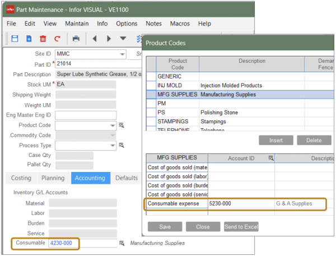Click the Consumable account field 4230-000
This screenshot has height=256, width=336.
pos(83,243)
